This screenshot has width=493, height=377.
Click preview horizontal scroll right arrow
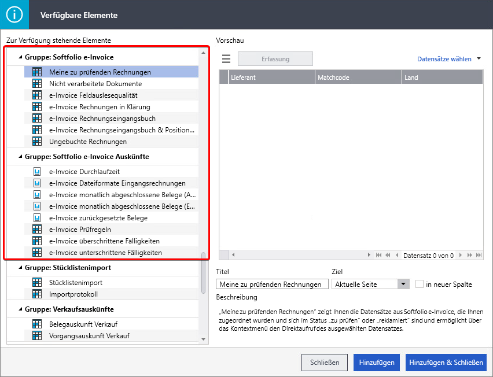coord(369,255)
